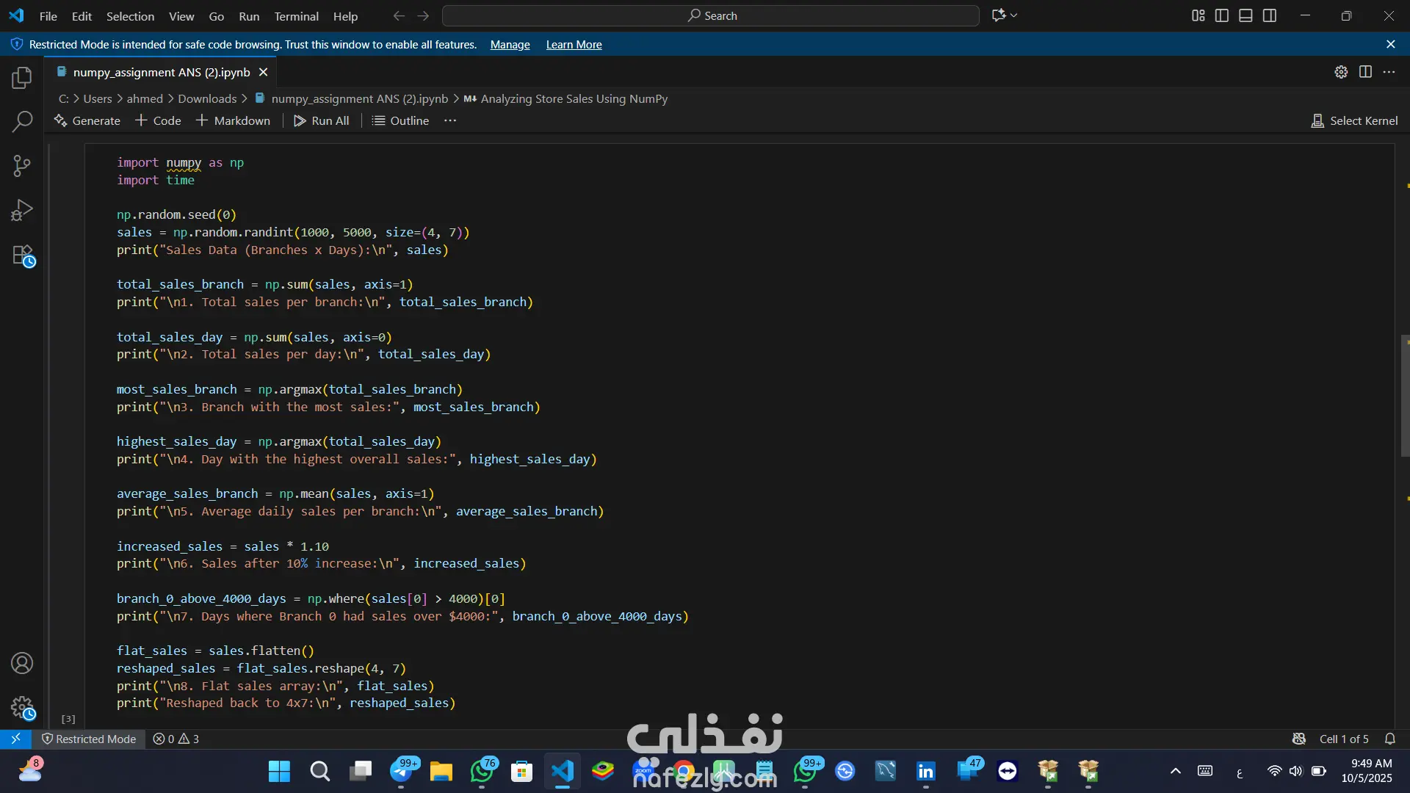Click the Search command center field
Viewport: 1410px width, 793px height.
(711, 15)
